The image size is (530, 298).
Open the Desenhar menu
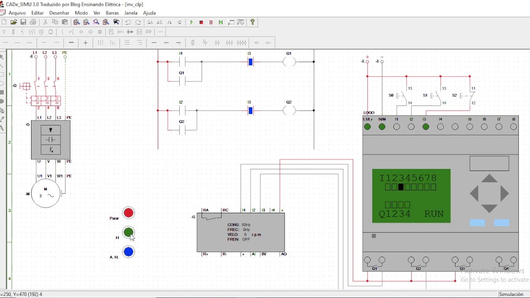[59, 13]
